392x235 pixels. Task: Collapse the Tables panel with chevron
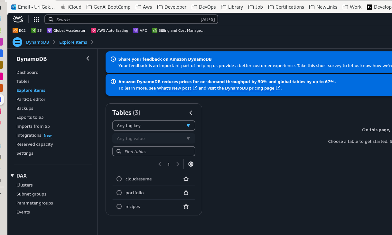[x=191, y=113]
